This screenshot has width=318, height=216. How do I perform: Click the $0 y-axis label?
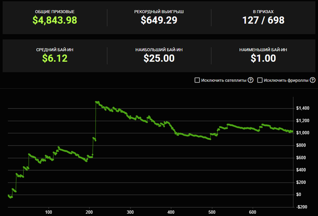coord(298,195)
